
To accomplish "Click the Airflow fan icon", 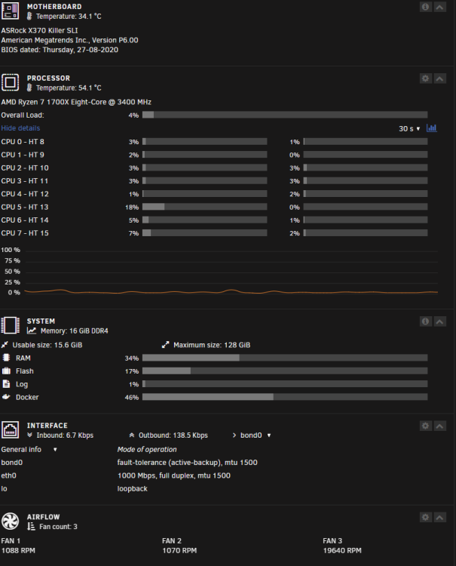I will pyautogui.click(x=10, y=521).
